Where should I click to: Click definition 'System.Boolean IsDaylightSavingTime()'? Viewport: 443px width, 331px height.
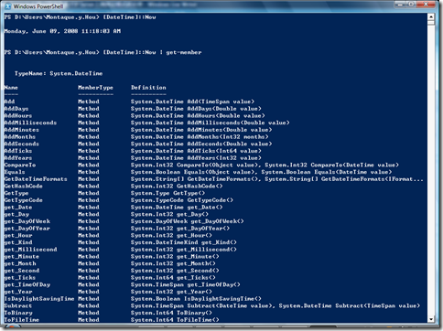click(x=196, y=298)
